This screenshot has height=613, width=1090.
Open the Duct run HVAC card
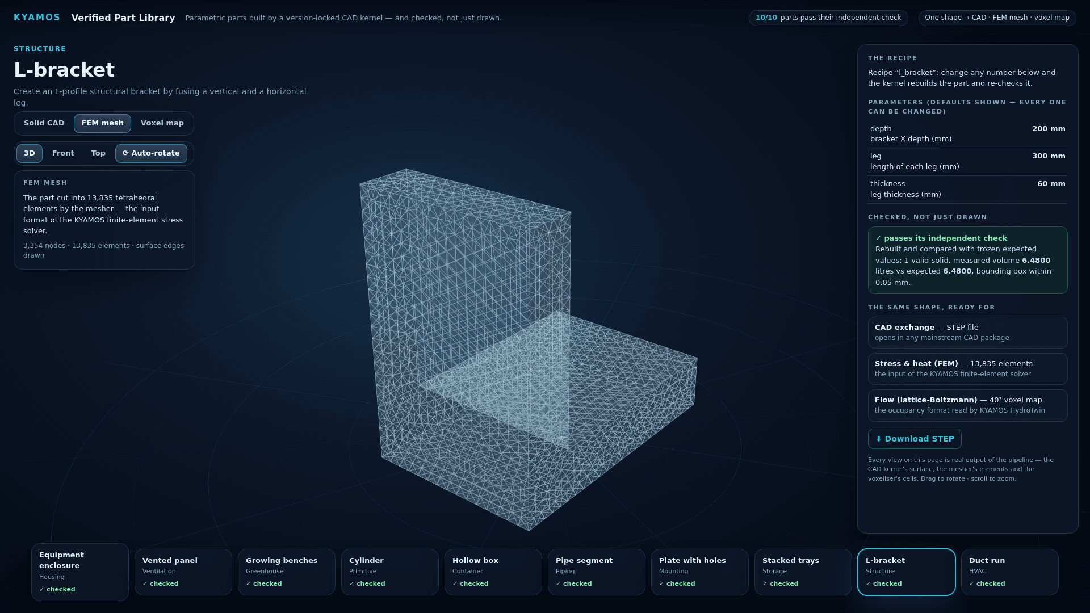[x=1010, y=572]
